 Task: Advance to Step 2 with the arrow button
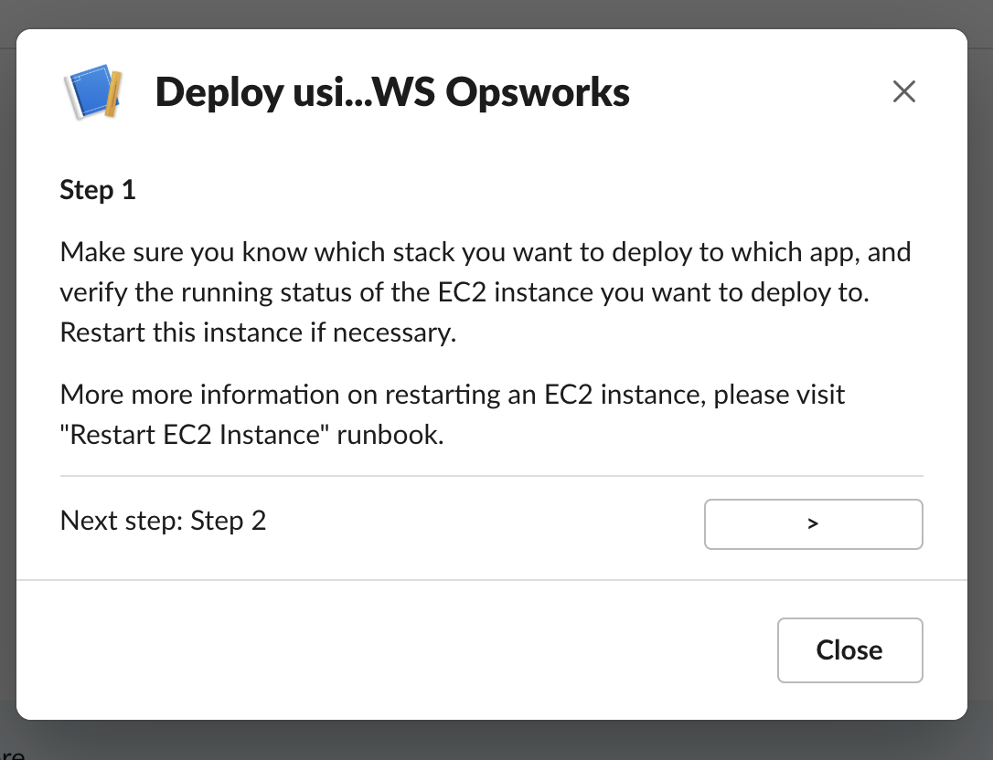[x=813, y=523]
